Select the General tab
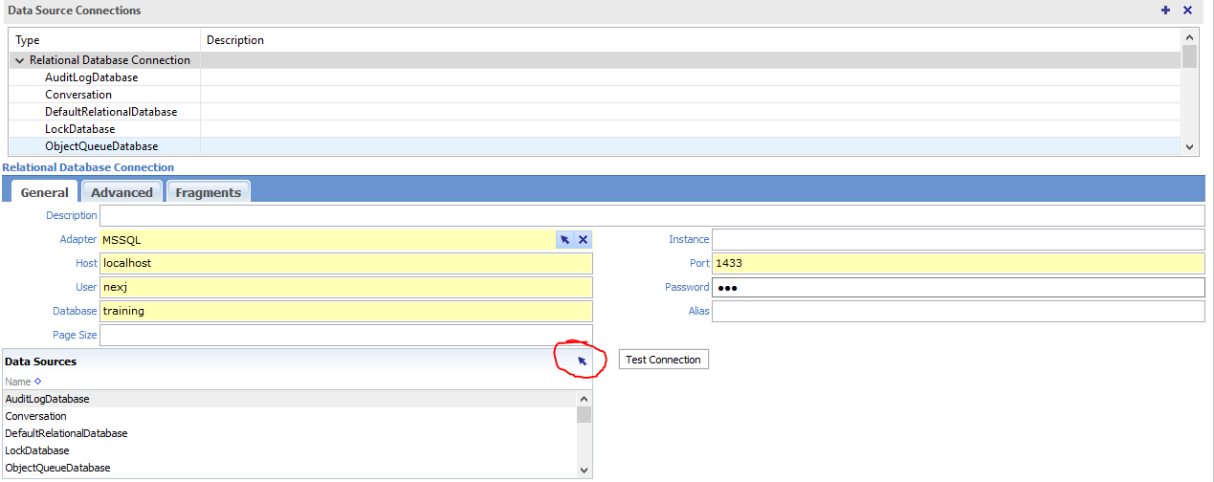 coord(45,192)
